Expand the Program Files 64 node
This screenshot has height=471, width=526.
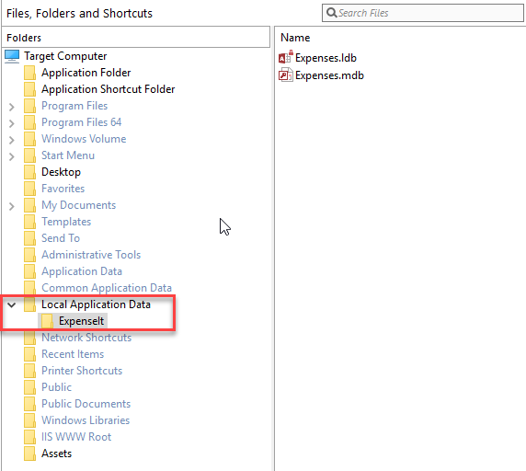[12, 123]
